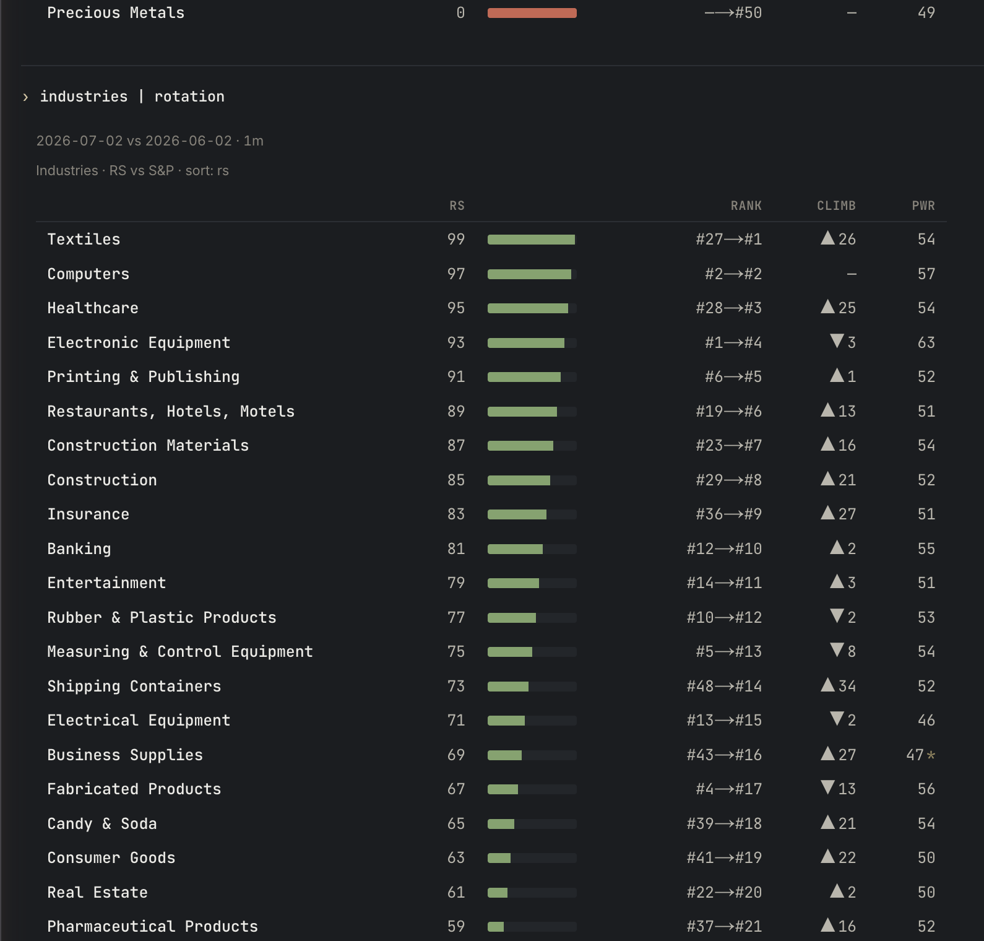Click the RS value 97 for Computers

(x=456, y=274)
